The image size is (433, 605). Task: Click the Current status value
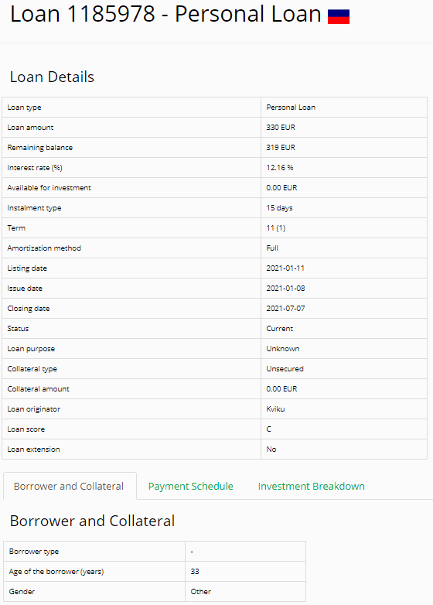coord(280,328)
